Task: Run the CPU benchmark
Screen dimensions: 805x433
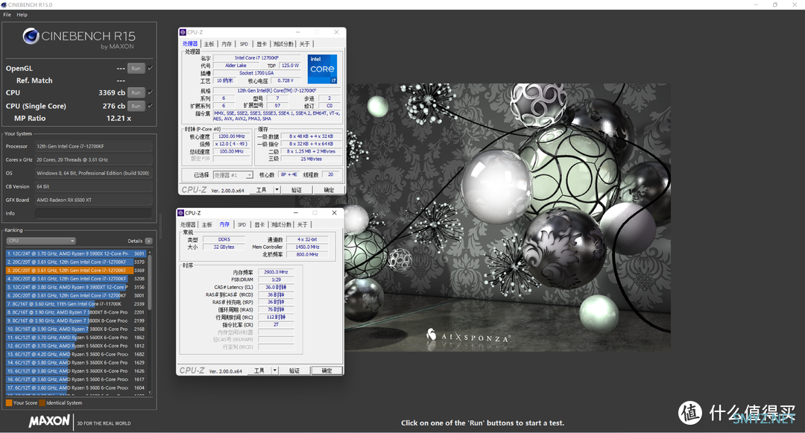Action: [136, 93]
